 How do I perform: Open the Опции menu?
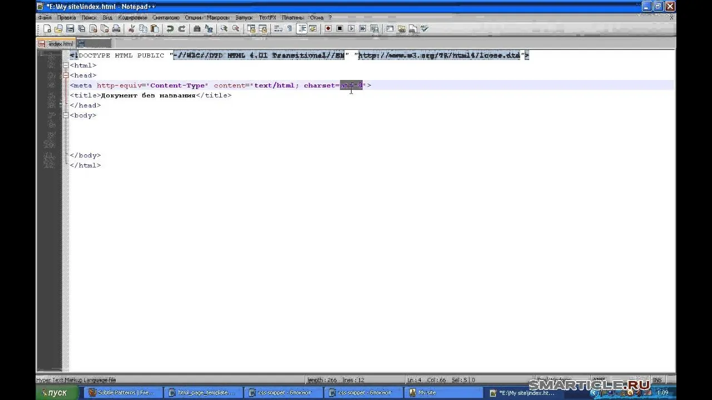point(193,18)
